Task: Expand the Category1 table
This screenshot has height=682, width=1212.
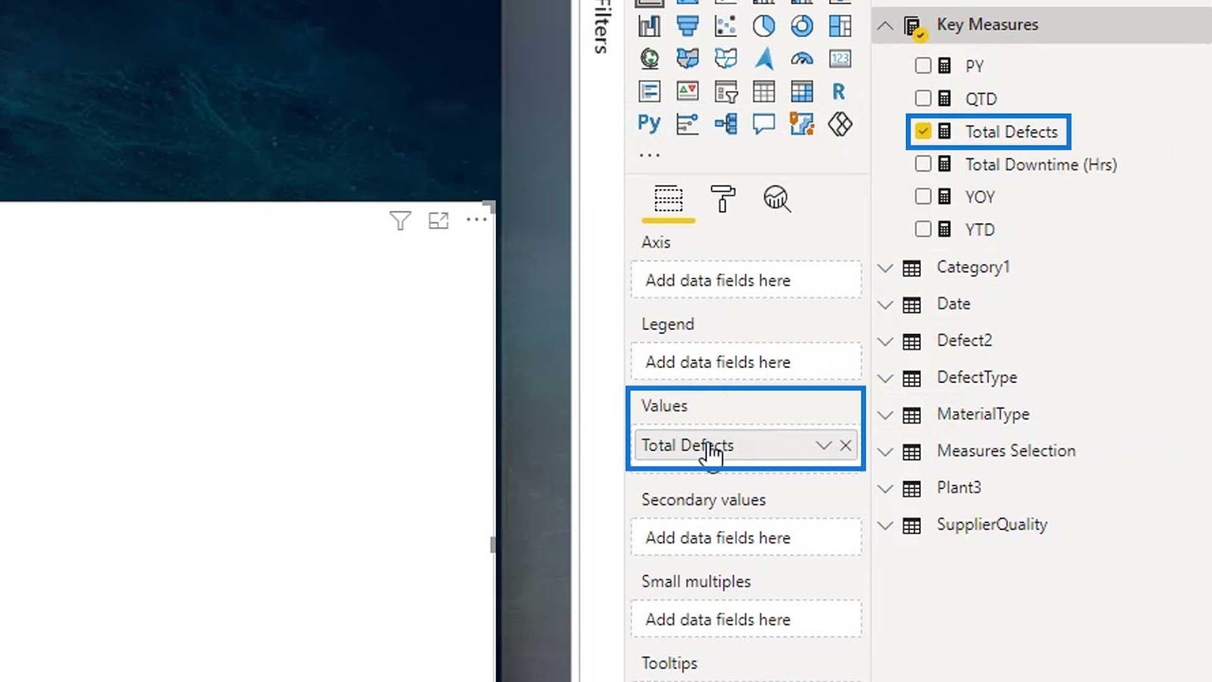Action: click(885, 267)
